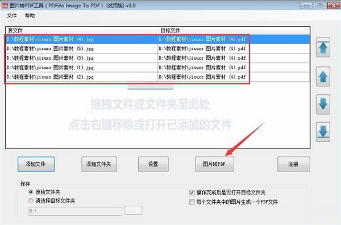Click the move-to-top arrow icon

point(323,47)
